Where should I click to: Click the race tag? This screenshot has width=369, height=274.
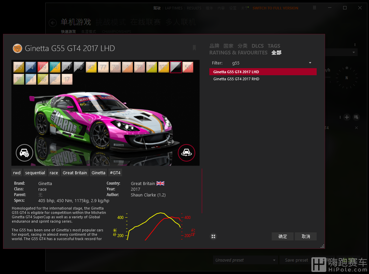pyautogui.click(x=54, y=173)
